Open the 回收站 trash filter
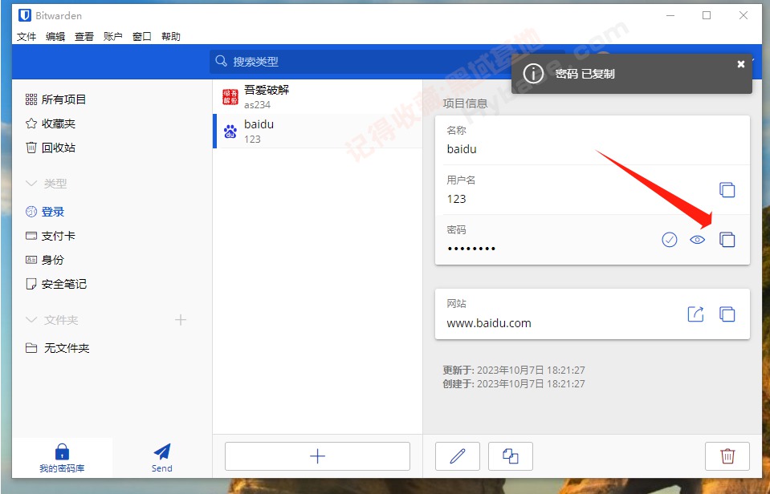The image size is (770, 494). coord(51,148)
